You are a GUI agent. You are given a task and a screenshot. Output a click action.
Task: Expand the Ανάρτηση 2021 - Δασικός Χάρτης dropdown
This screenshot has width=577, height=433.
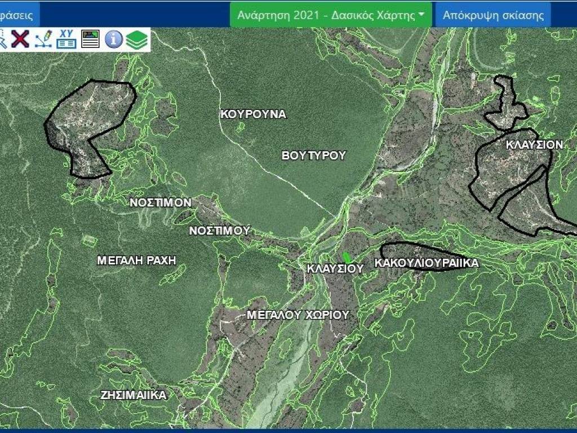[x=331, y=15]
